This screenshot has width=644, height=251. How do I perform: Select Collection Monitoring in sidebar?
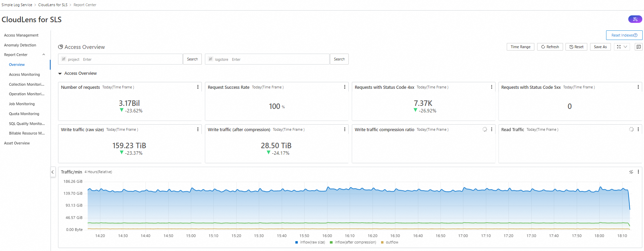[27, 84]
